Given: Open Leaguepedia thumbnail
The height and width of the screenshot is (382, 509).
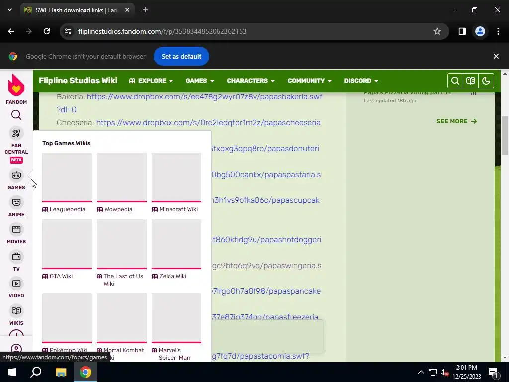Looking at the screenshot, I should [x=67, y=178].
